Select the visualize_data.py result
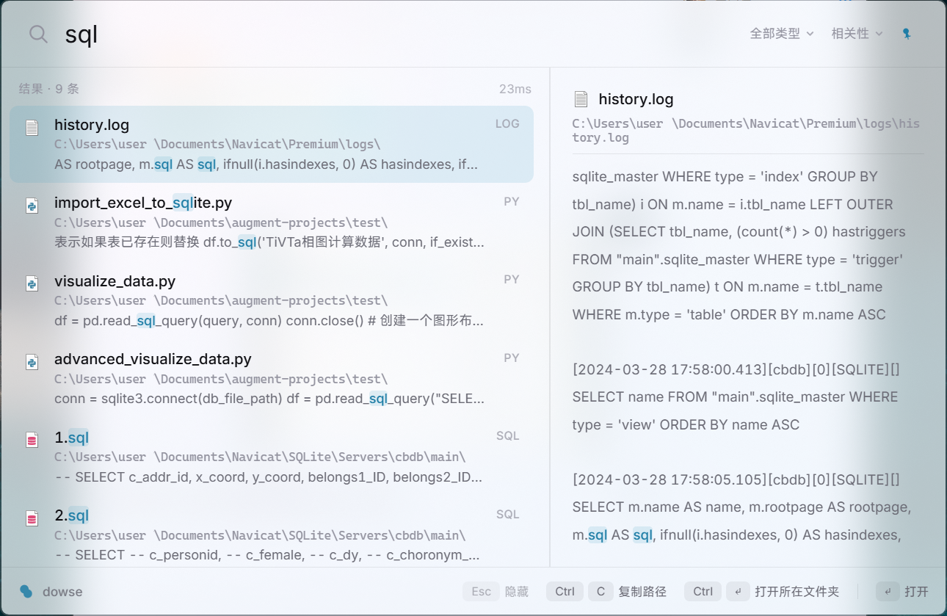 [272, 300]
